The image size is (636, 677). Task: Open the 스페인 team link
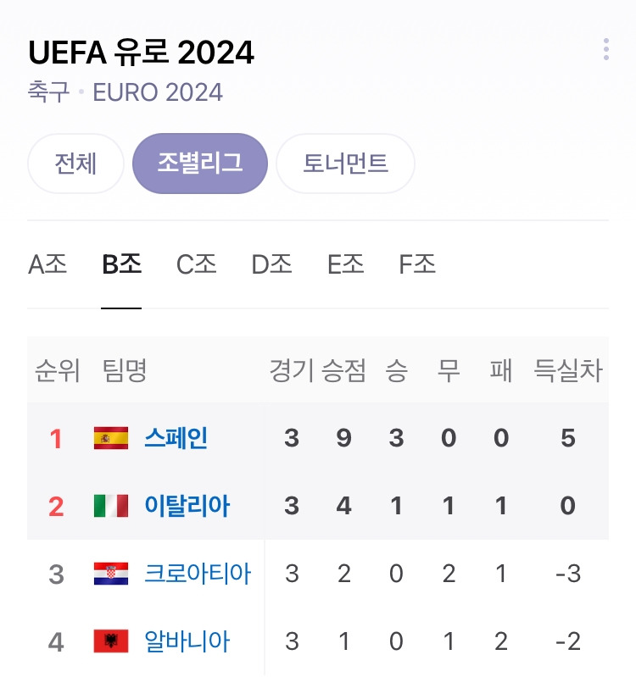pyautogui.click(x=176, y=438)
